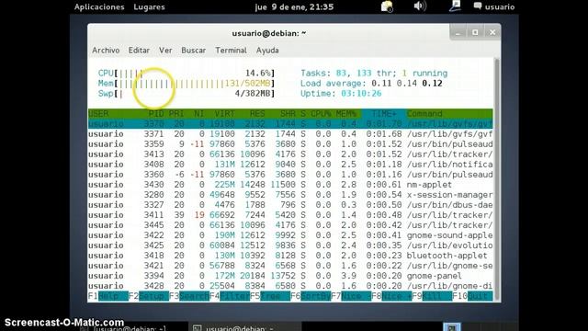588x331 pixels.
Task: Click F9 Kill in htop footer
Action: (432, 296)
